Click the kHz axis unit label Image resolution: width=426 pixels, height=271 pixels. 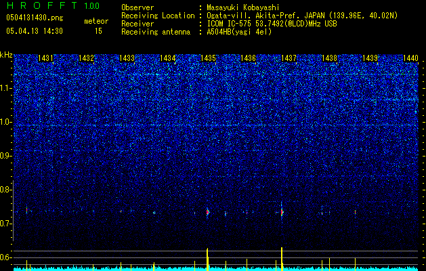click(6, 55)
